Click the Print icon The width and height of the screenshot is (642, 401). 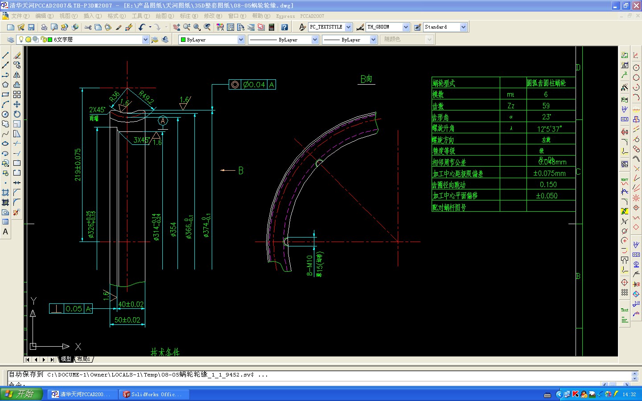click(44, 27)
